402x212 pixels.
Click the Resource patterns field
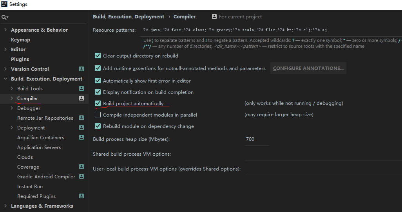[x=271, y=30]
